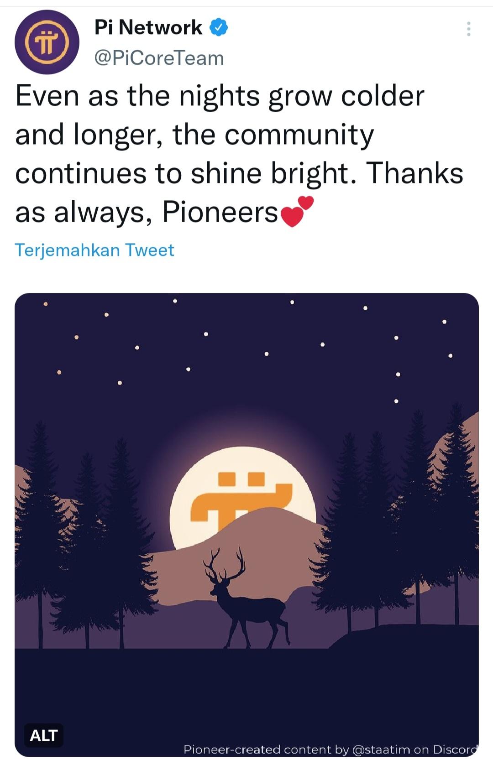Click the @PiCoreTeam handle
The width and height of the screenshot is (493, 770).
[x=159, y=58]
